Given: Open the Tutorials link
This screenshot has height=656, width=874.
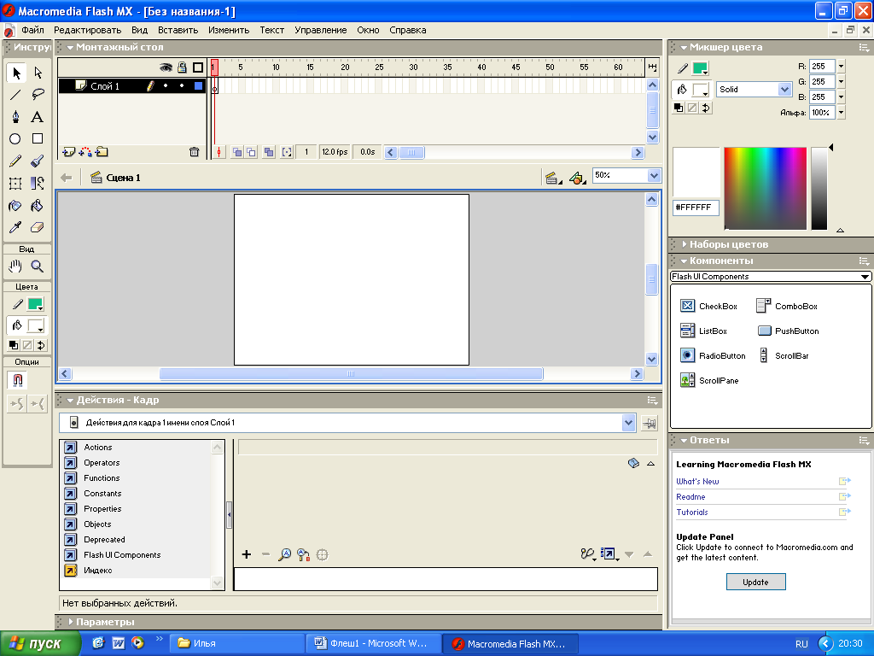Looking at the screenshot, I should 691,512.
